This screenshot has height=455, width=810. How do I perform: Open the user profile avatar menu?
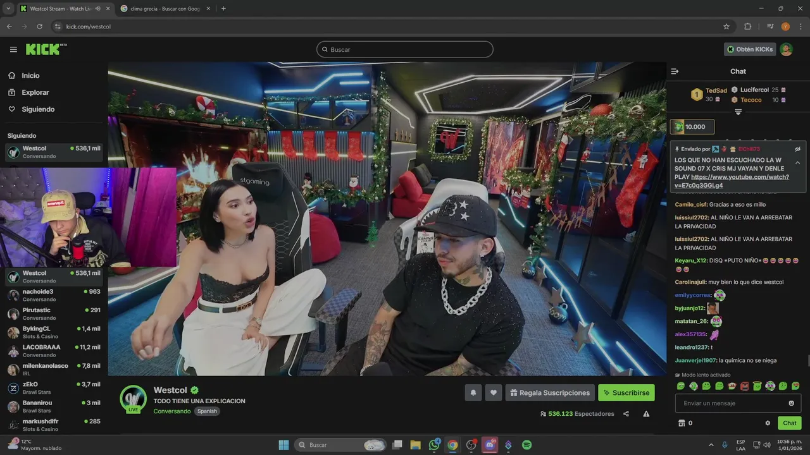pyautogui.click(x=786, y=49)
